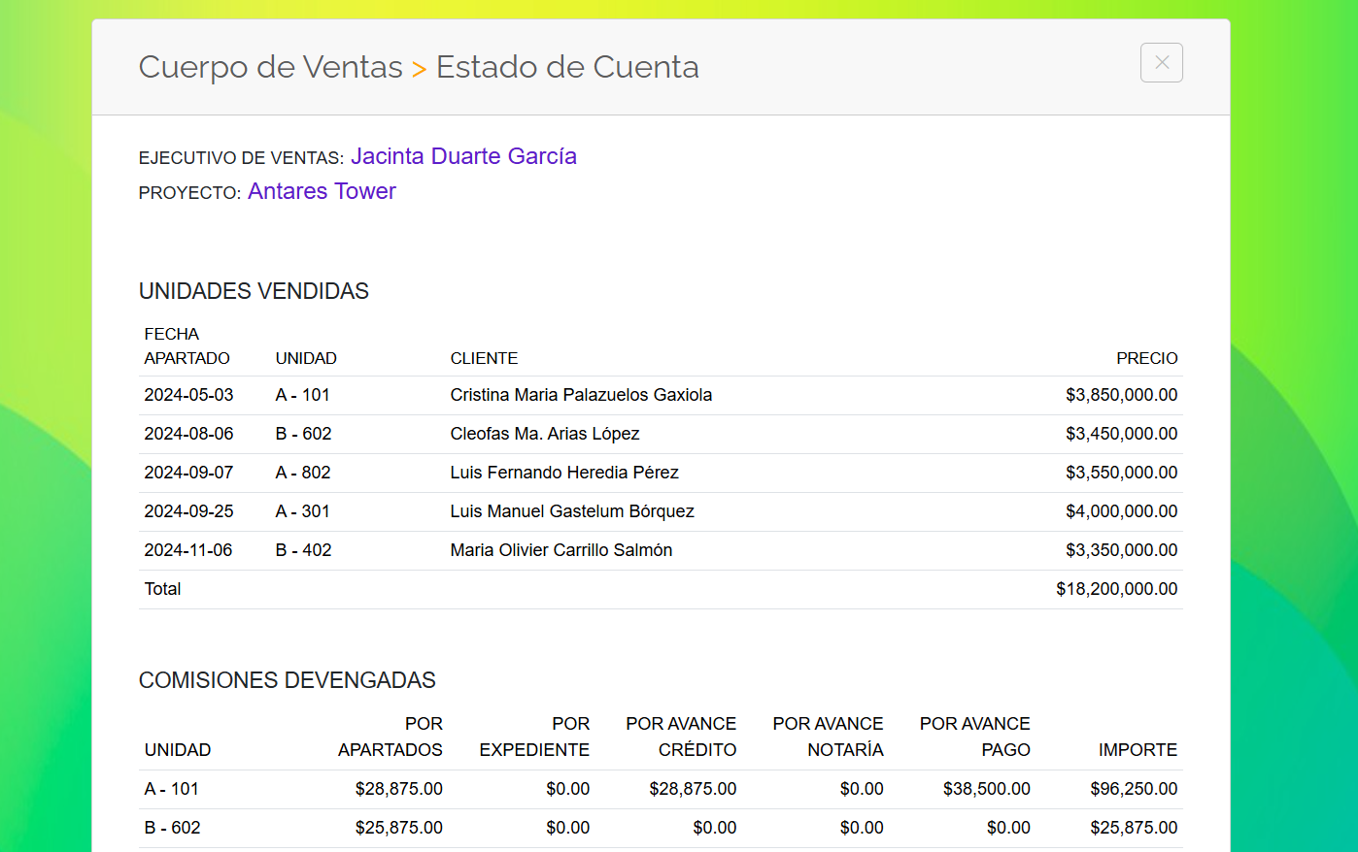This screenshot has width=1358, height=852.
Task: Click the $38,500.00 por avance pago value
Action: click(986, 789)
